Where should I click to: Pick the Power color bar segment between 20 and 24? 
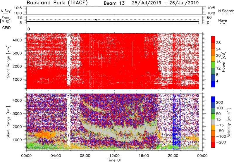coord(213,52)
